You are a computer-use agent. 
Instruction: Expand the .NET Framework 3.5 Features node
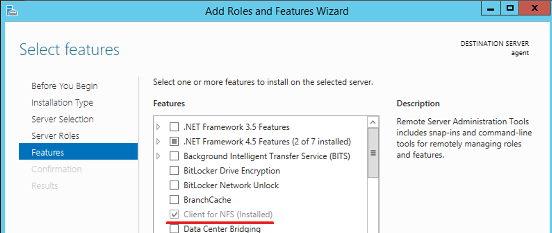159,127
